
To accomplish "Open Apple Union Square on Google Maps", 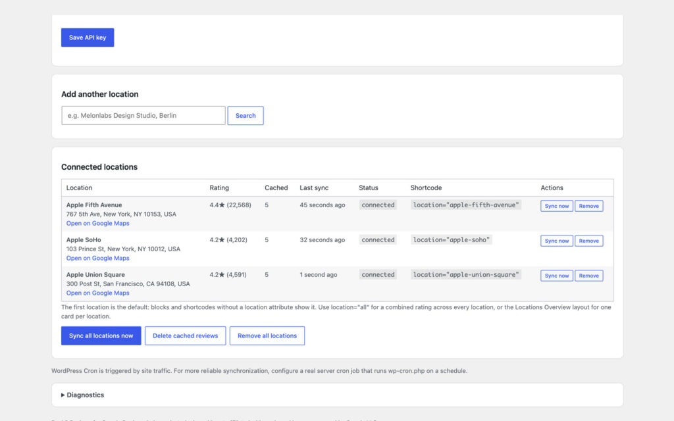I will (97, 293).
